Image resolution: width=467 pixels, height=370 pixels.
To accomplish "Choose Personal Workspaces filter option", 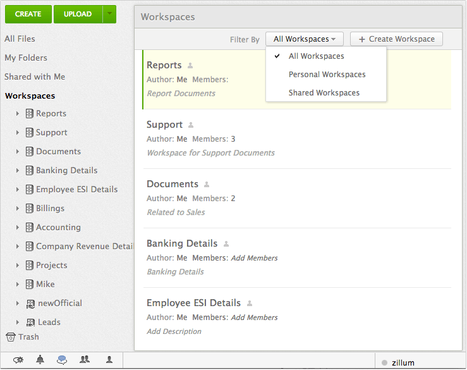I will tap(327, 75).
